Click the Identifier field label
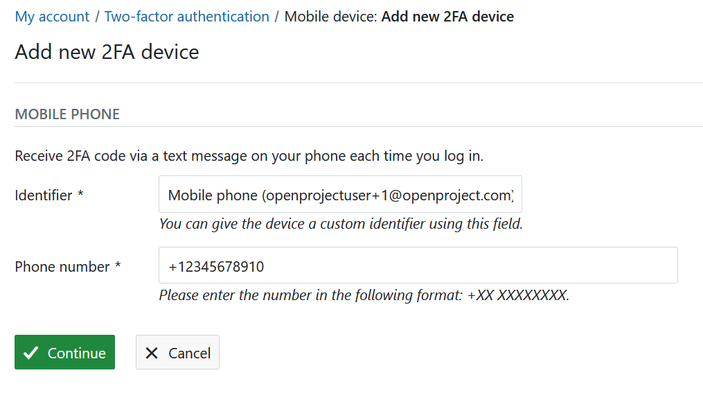This screenshot has width=703, height=393. [43, 195]
